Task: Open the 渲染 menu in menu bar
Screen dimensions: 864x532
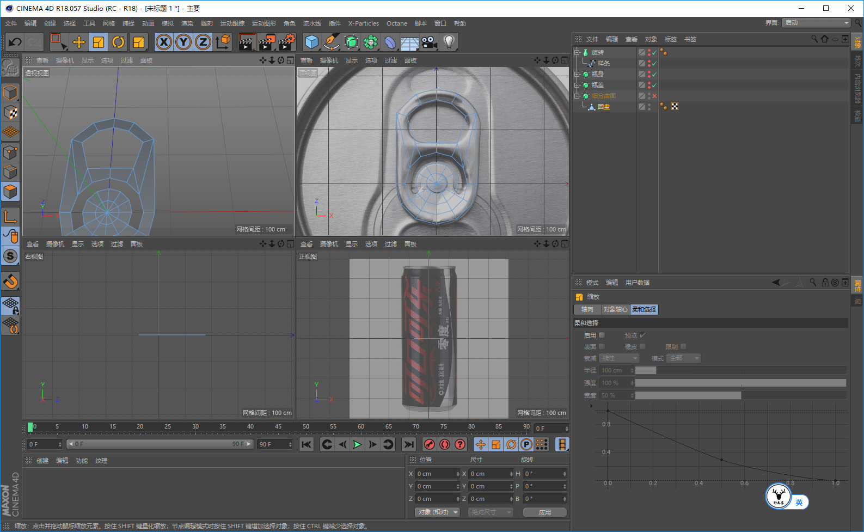Action: pyautogui.click(x=187, y=23)
